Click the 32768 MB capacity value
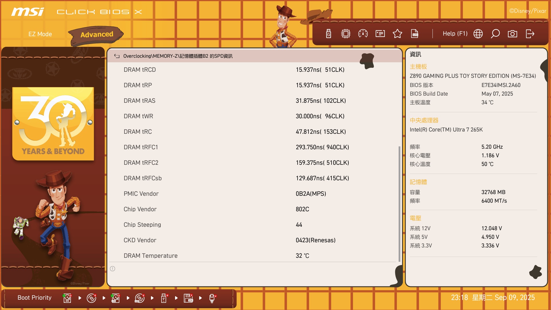This screenshot has width=551, height=310. tap(493, 192)
